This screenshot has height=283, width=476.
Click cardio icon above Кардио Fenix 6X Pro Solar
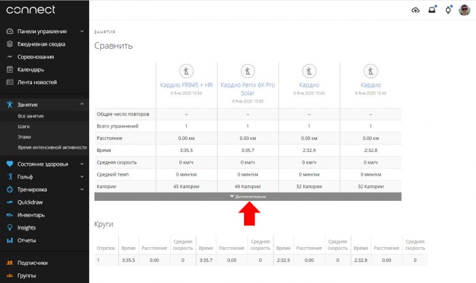click(x=248, y=71)
